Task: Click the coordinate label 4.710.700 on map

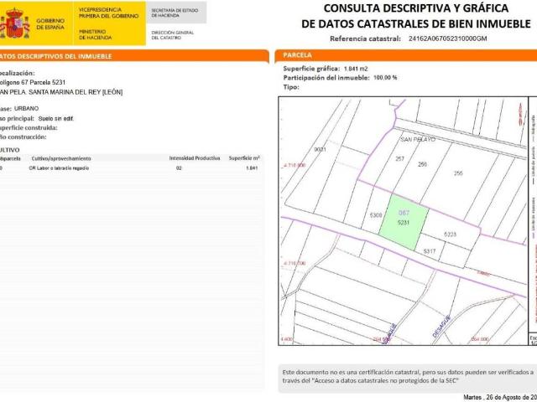Action: pyautogui.click(x=295, y=263)
